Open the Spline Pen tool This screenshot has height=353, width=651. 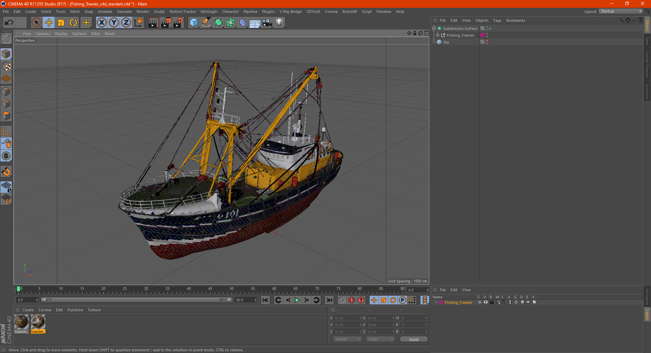pos(206,23)
